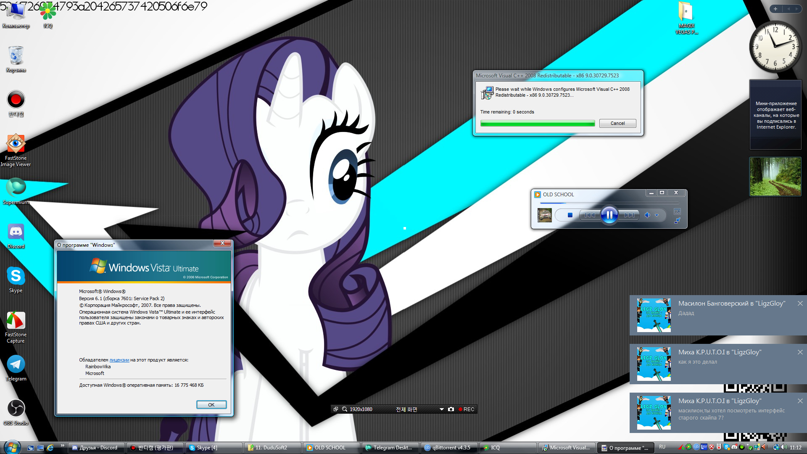Open the Supermium desktop icon

pyautogui.click(x=16, y=188)
